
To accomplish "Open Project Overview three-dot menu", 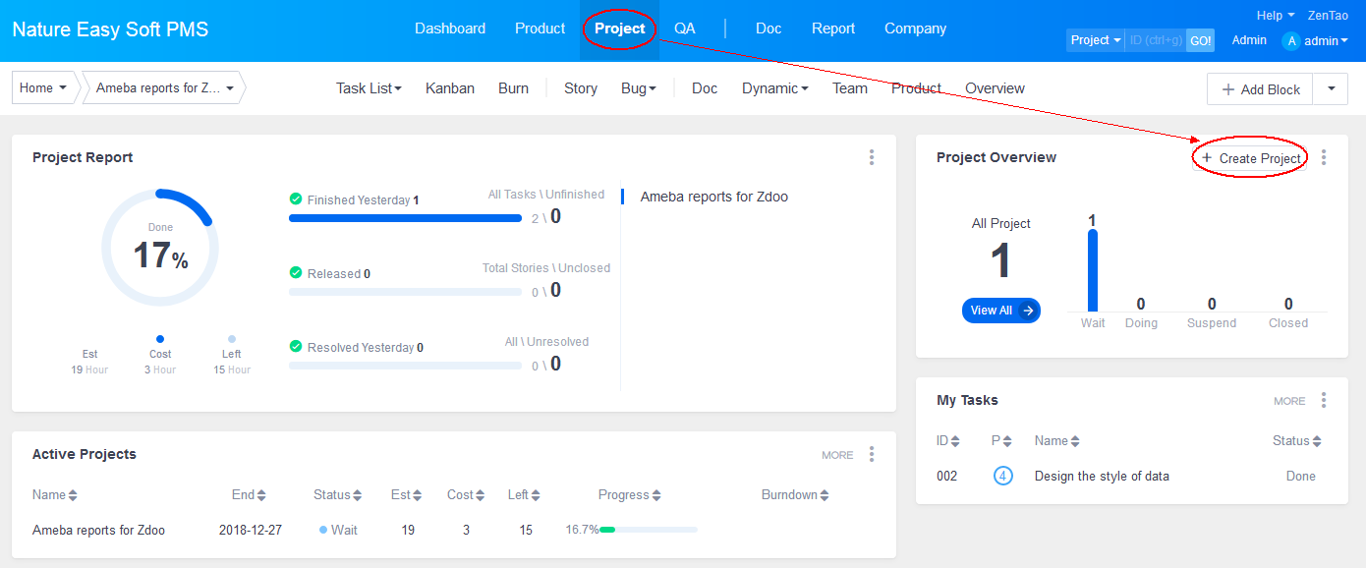I will 1324,157.
